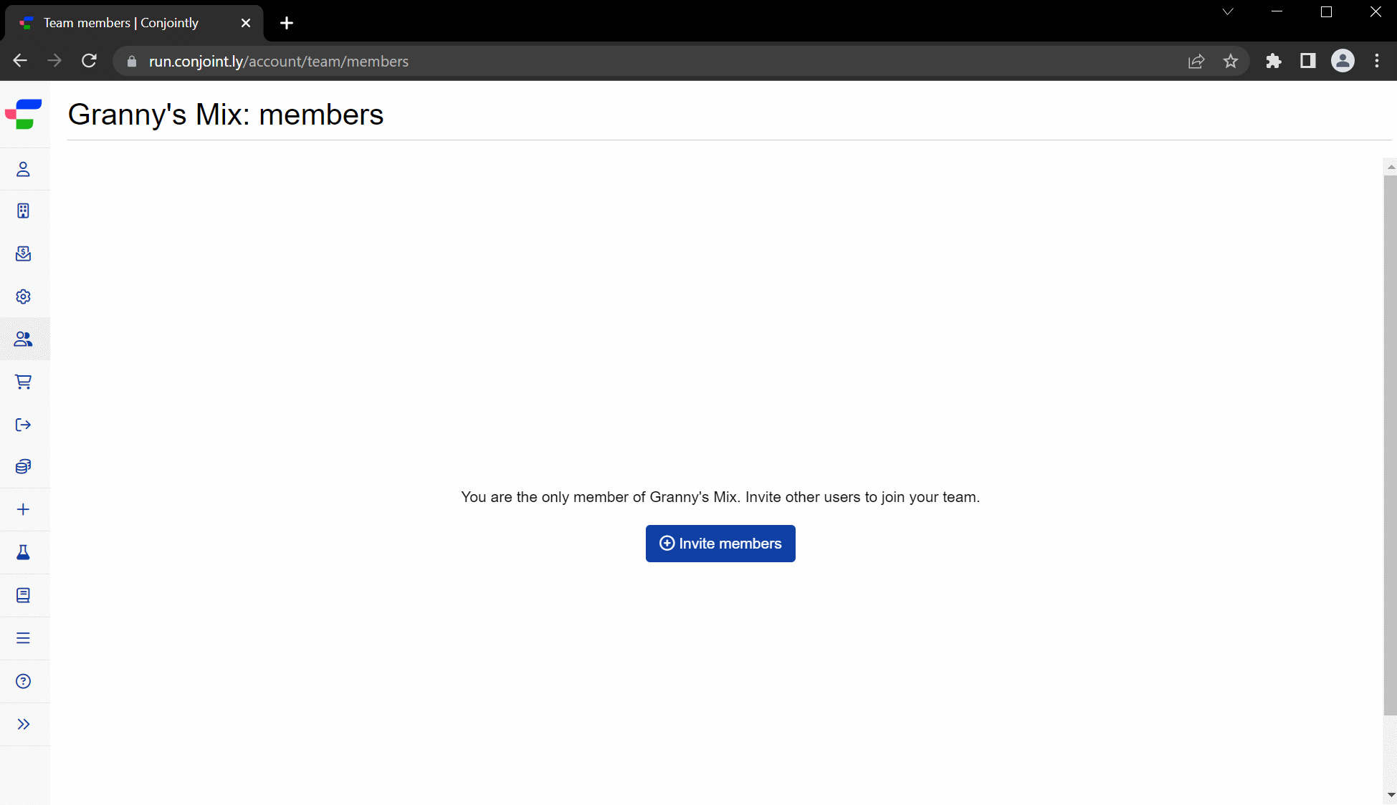Open the hamburger lines sidebar icon

(x=23, y=638)
